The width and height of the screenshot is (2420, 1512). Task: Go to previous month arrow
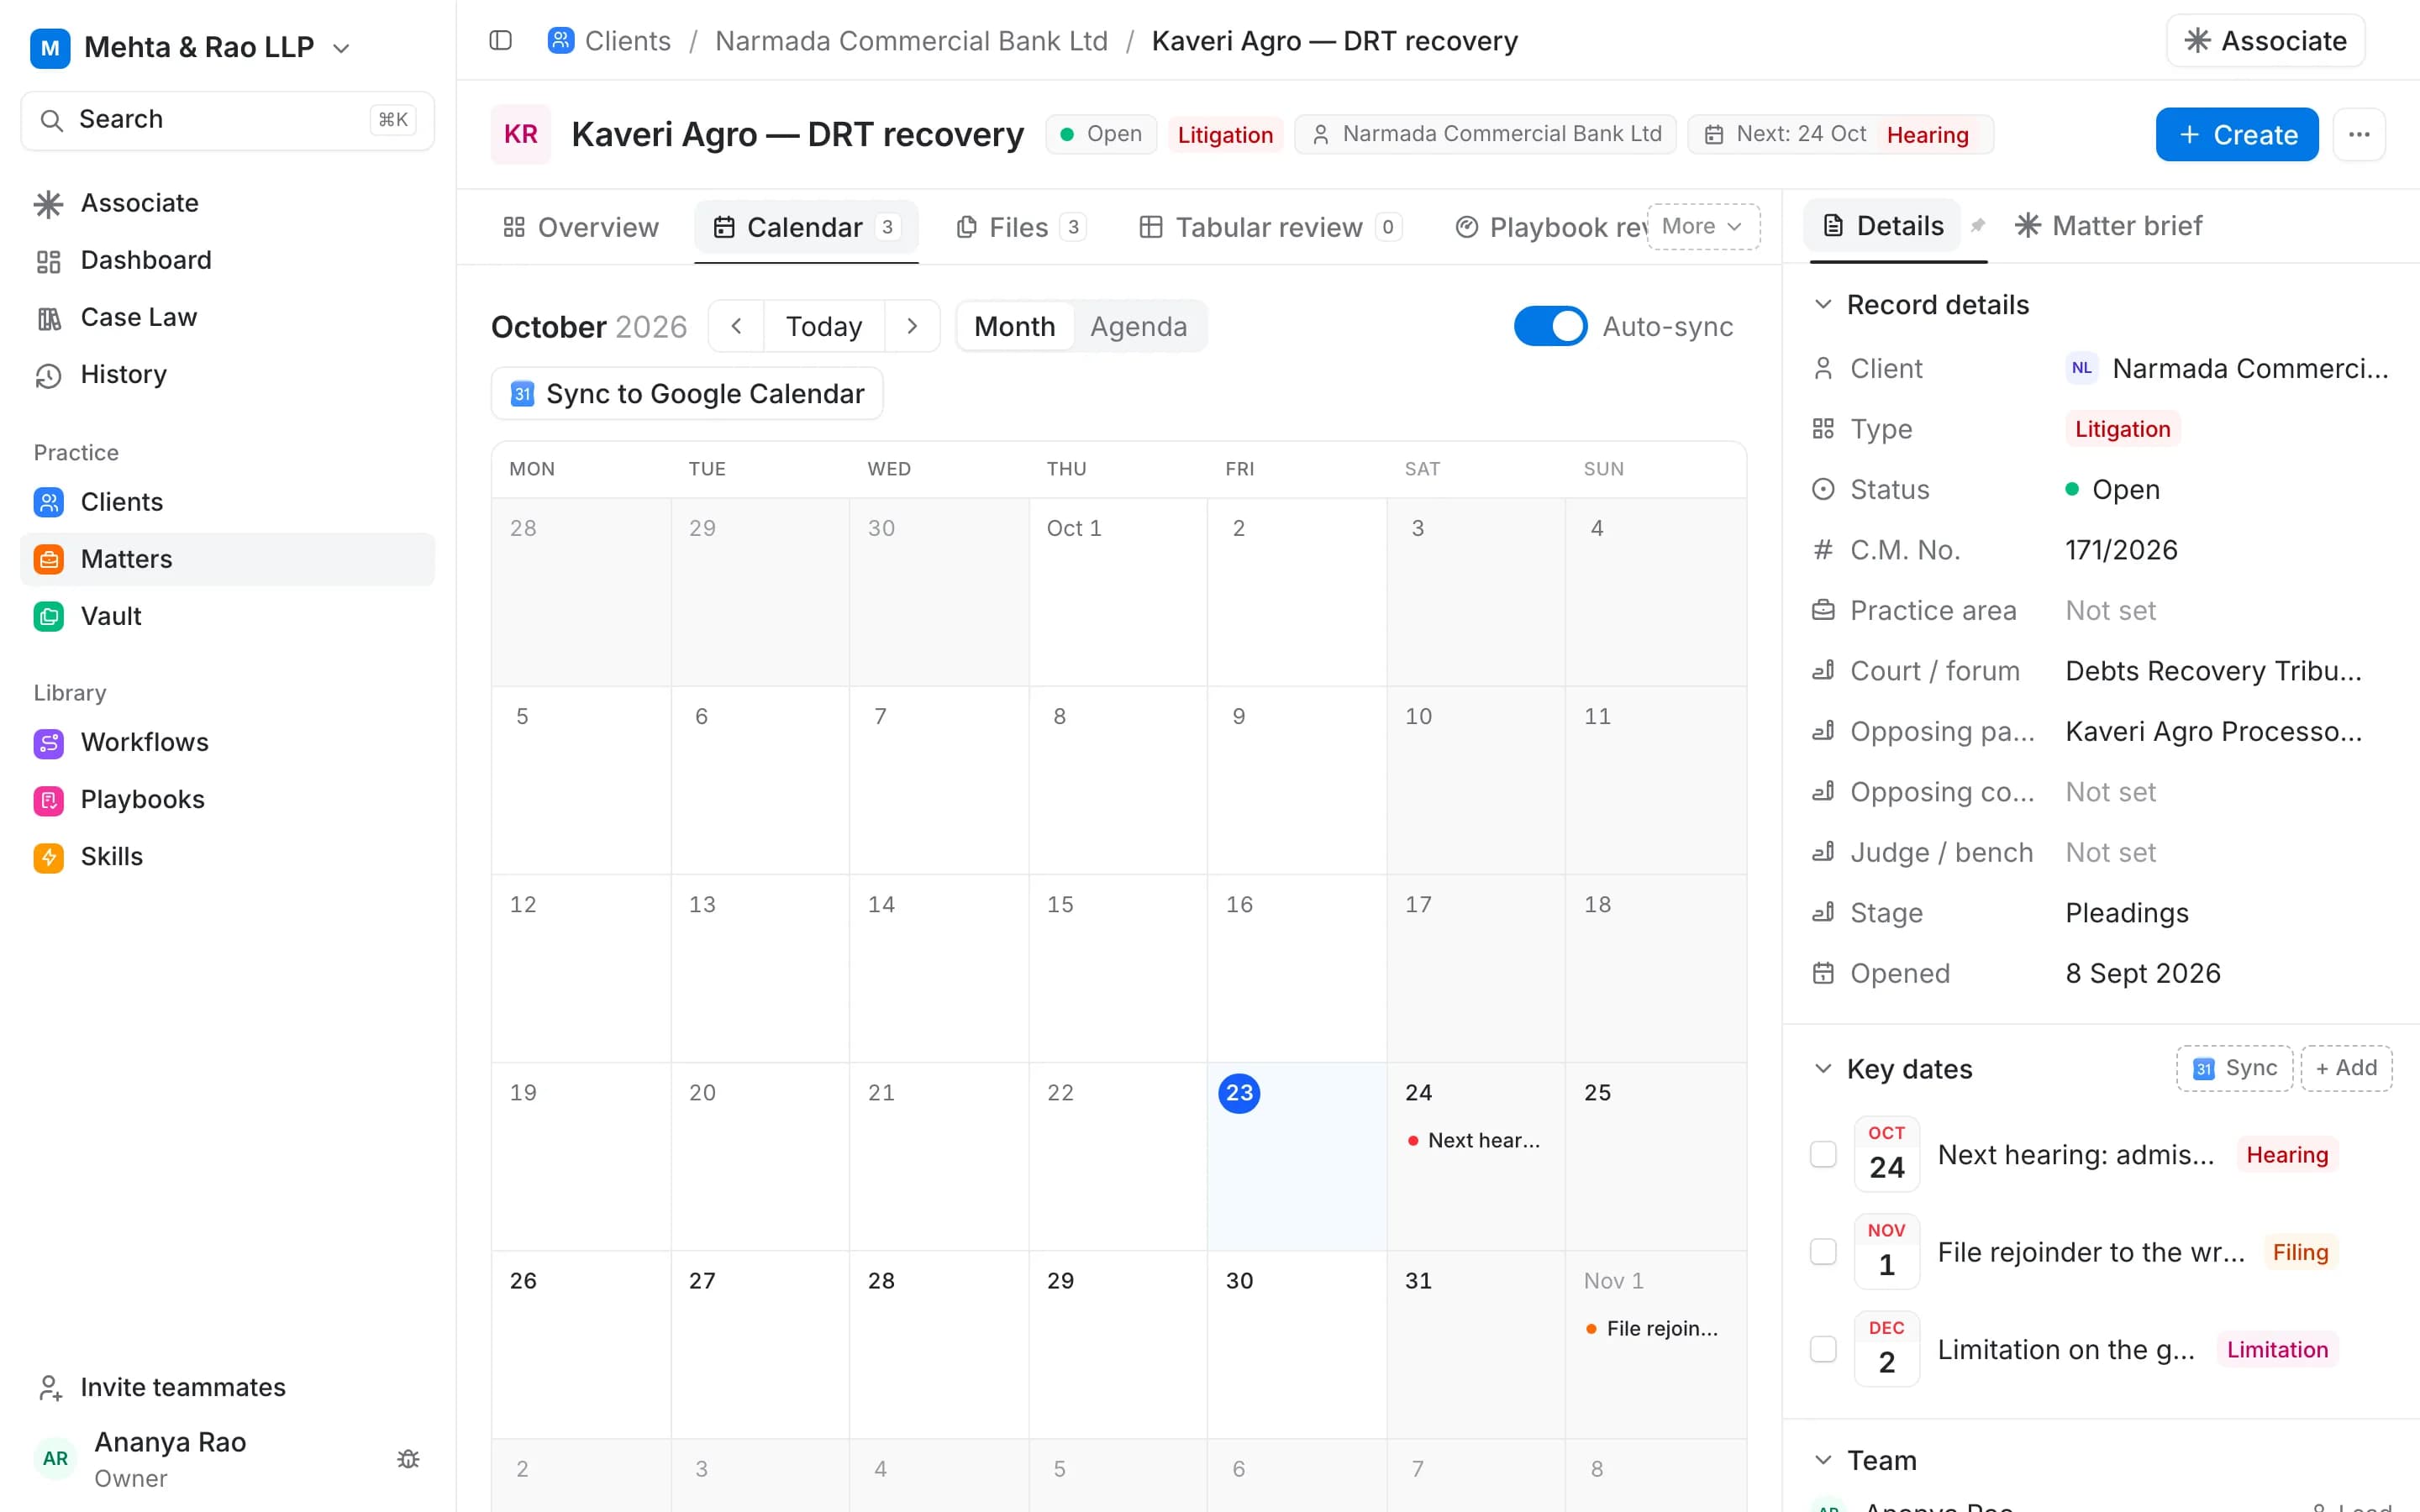tap(737, 326)
